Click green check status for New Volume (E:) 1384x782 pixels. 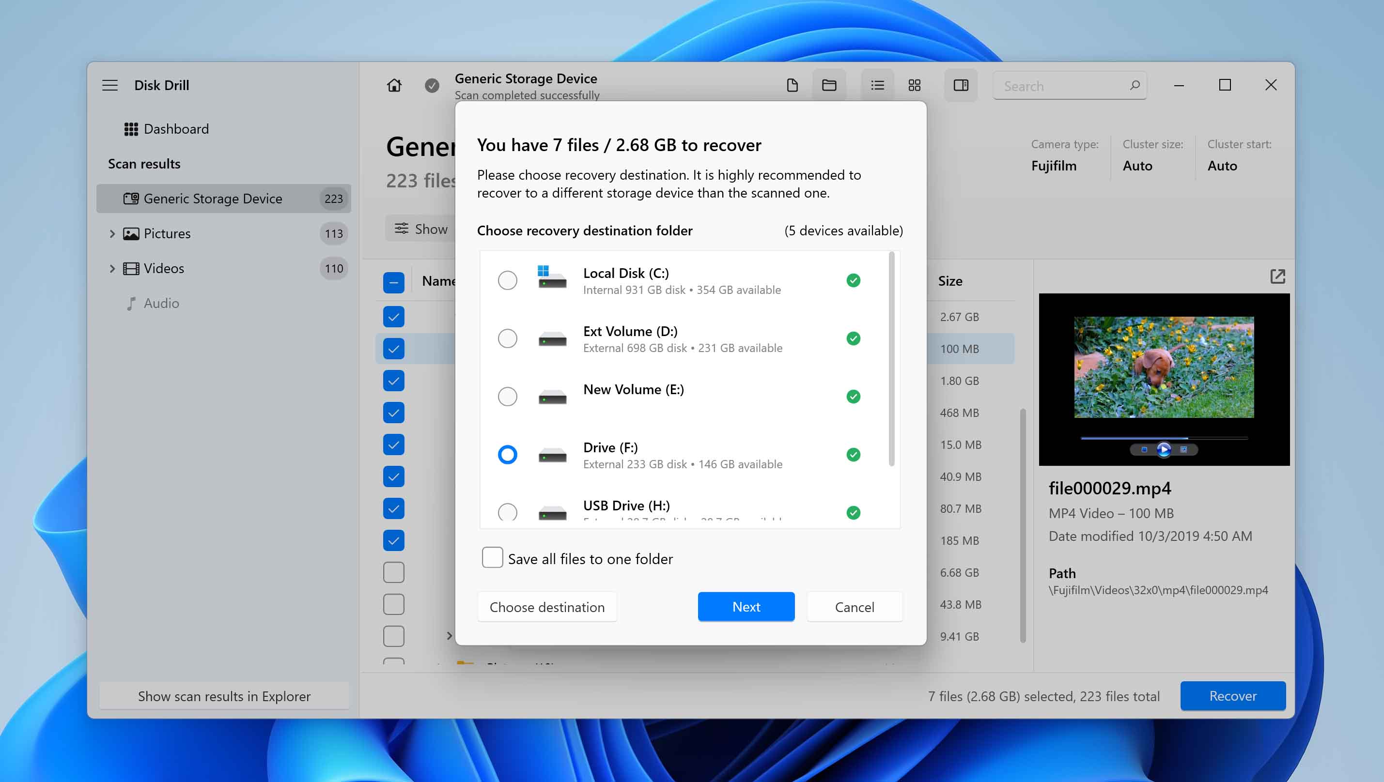[853, 397]
